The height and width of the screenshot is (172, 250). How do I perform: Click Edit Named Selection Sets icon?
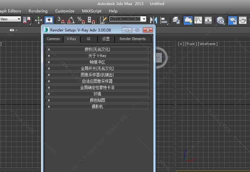click(x=103, y=20)
